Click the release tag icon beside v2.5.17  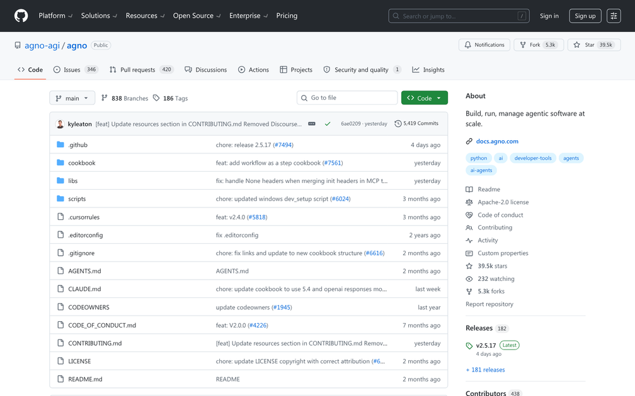tap(469, 346)
